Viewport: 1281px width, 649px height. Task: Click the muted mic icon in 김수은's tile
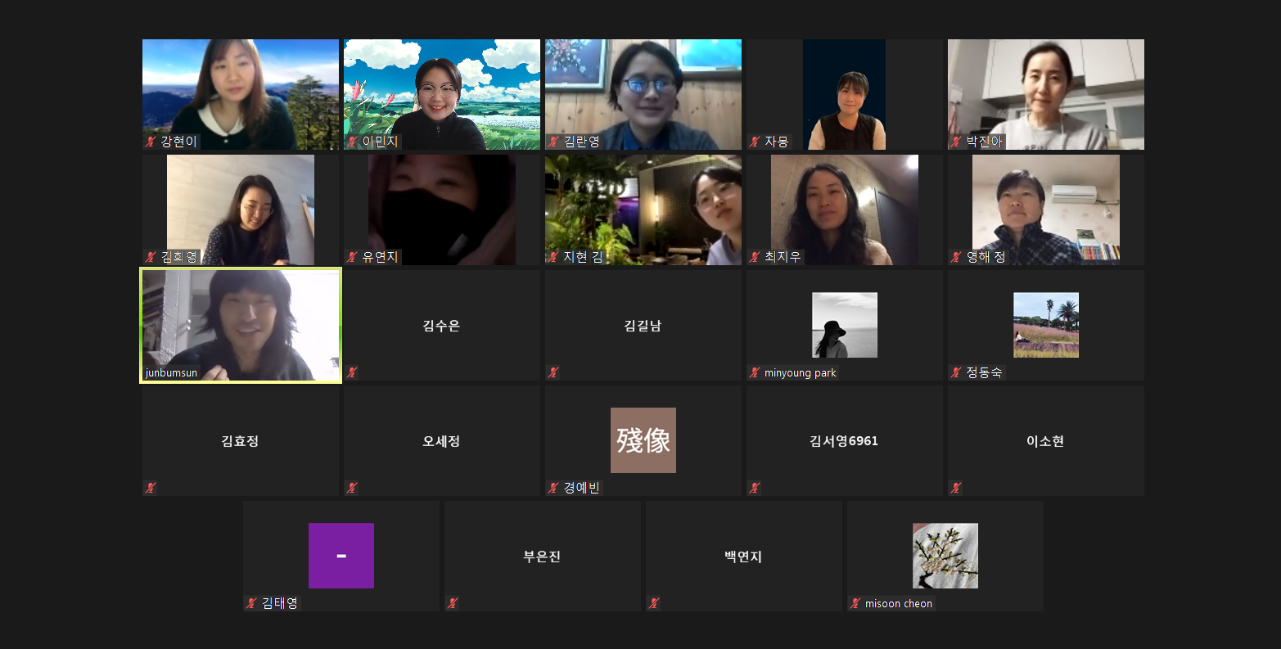pyautogui.click(x=352, y=372)
